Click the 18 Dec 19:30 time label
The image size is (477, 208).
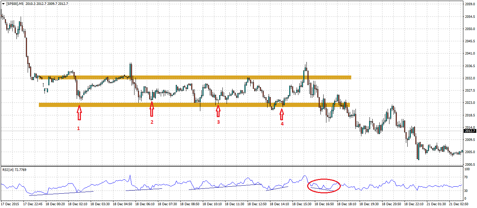(x=369, y=203)
